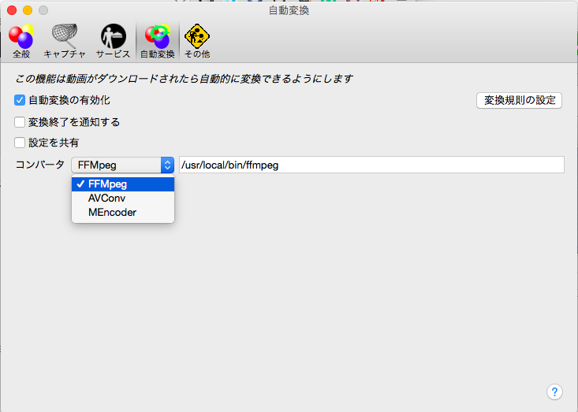Enable 設定を共有 checkbox
This screenshot has width=578, height=412.
pyautogui.click(x=20, y=143)
